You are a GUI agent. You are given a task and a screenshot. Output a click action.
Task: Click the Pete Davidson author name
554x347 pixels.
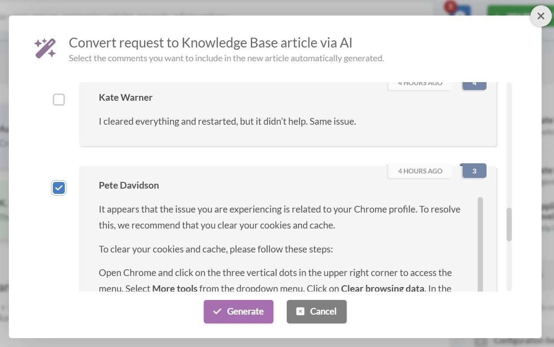tap(129, 185)
